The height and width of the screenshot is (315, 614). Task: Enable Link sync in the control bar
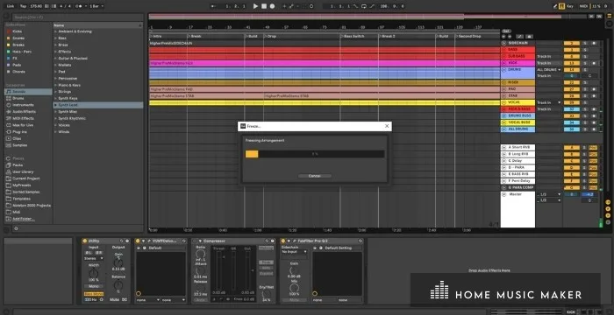tap(11, 6)
